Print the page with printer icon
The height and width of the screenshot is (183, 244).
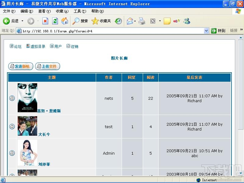pos(142,21)
